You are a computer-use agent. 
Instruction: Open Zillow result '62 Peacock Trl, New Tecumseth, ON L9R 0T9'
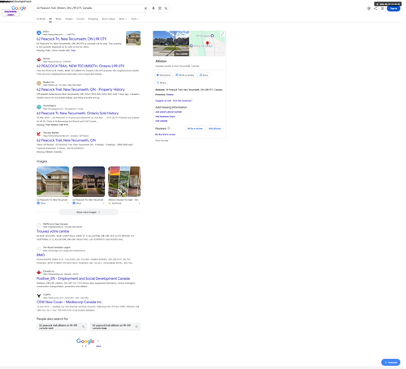tap(71, 39)
